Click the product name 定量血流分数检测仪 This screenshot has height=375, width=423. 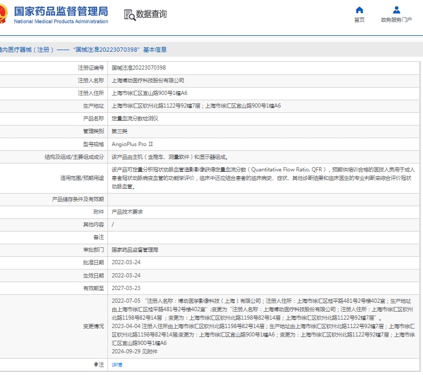[x=135, y=119]
